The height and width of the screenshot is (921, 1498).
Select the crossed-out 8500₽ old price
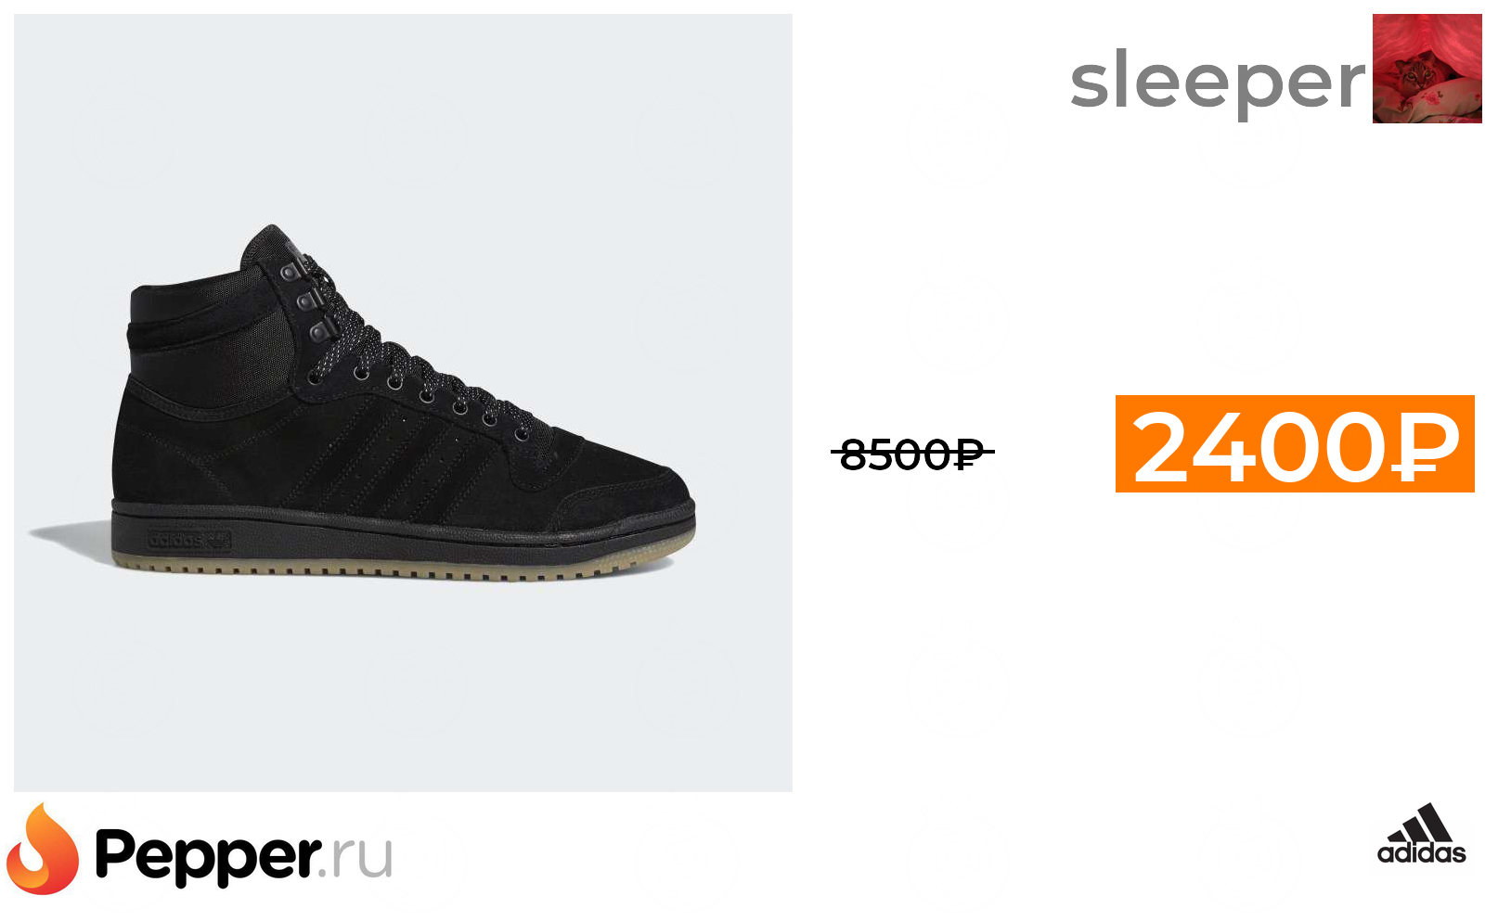[912, 454]
